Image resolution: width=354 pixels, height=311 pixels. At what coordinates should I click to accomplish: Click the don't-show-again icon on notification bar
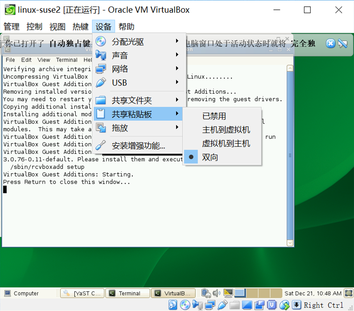[x=342, y=43]
